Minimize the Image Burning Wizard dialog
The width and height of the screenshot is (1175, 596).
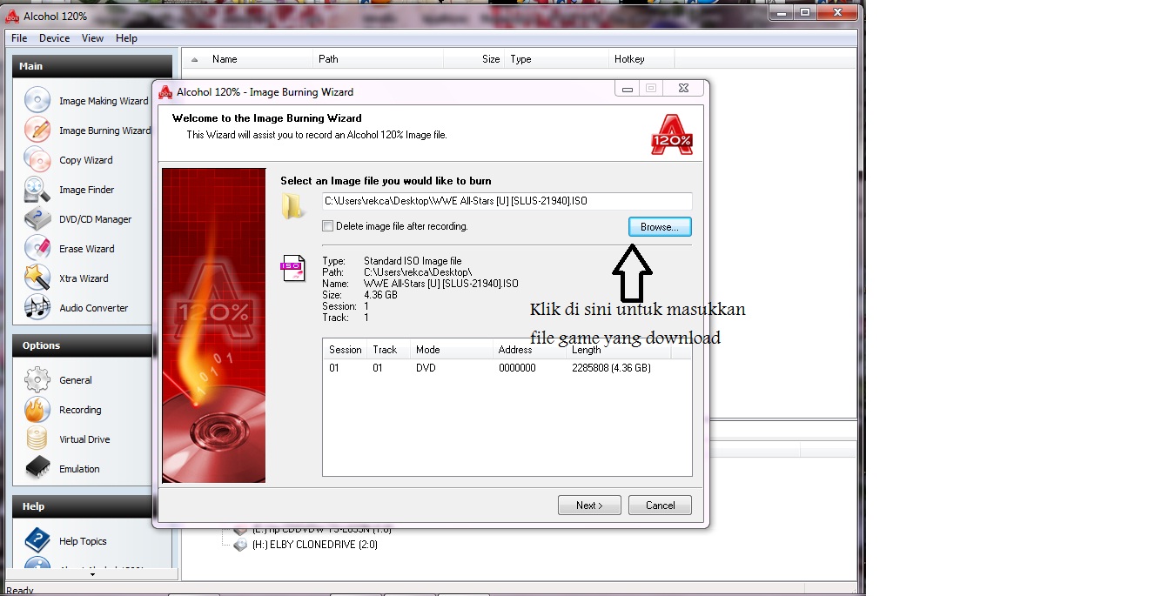tap(628, 89)
